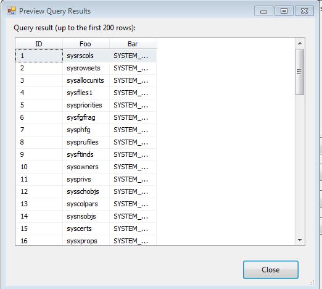Maximize the Preview Query Results window
Image resolution: width=322 pixels, height=289 pixels.
coord(284,10)
